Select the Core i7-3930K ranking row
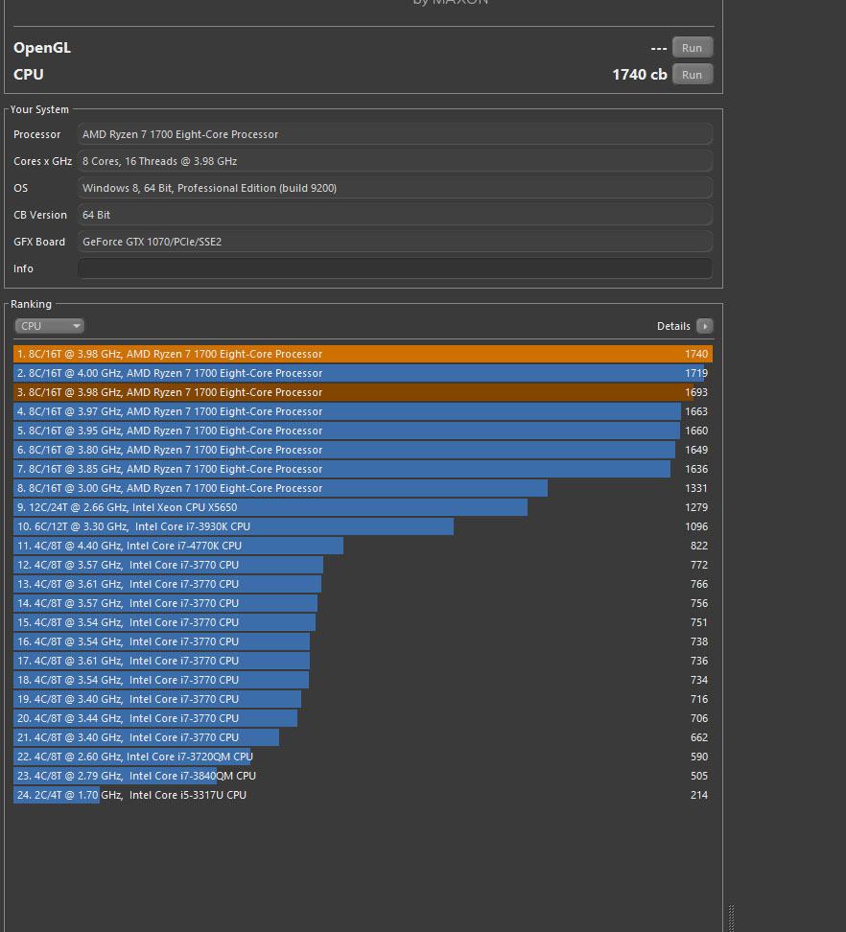This screenshot has height=932, width=846. coord(363,526)
